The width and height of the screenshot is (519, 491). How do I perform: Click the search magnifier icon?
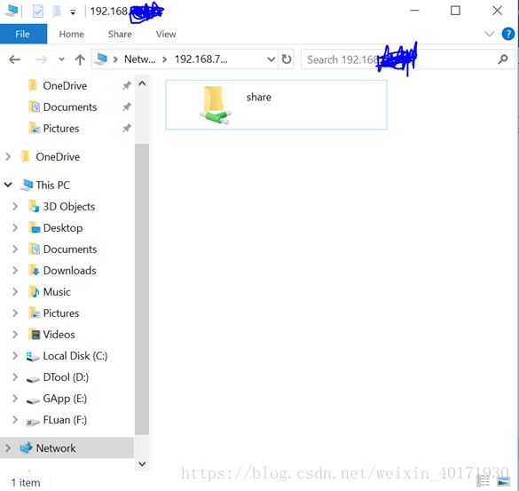pyautogui.click(x=503, y=59)
